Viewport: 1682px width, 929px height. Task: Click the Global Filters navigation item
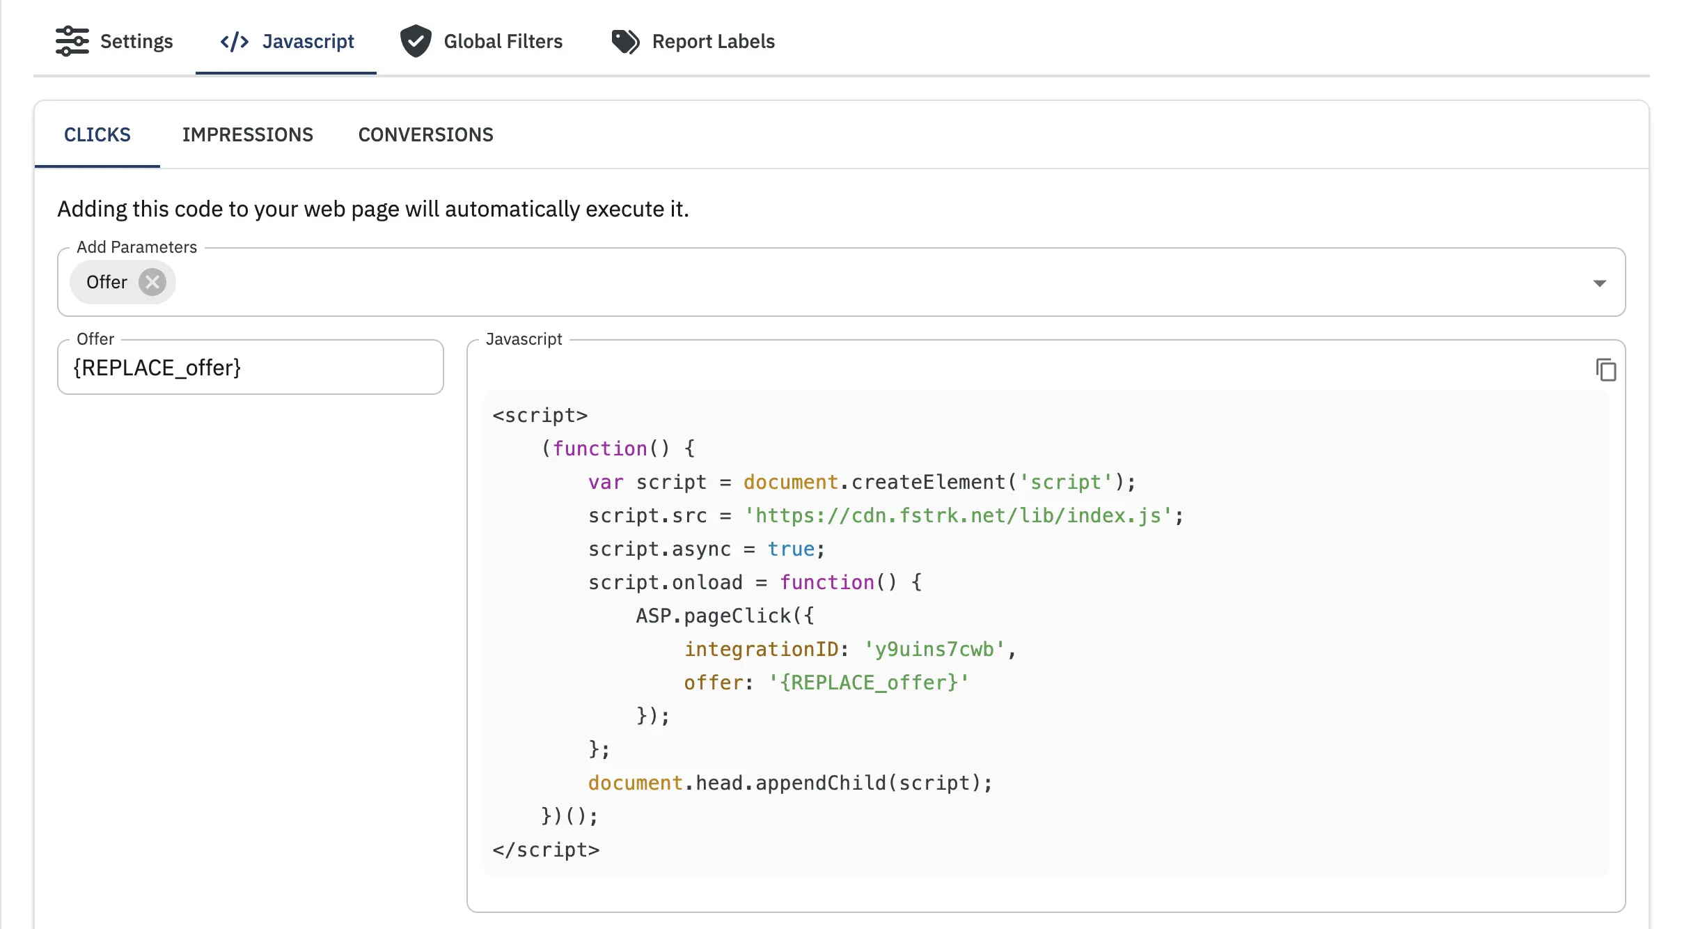482,41
